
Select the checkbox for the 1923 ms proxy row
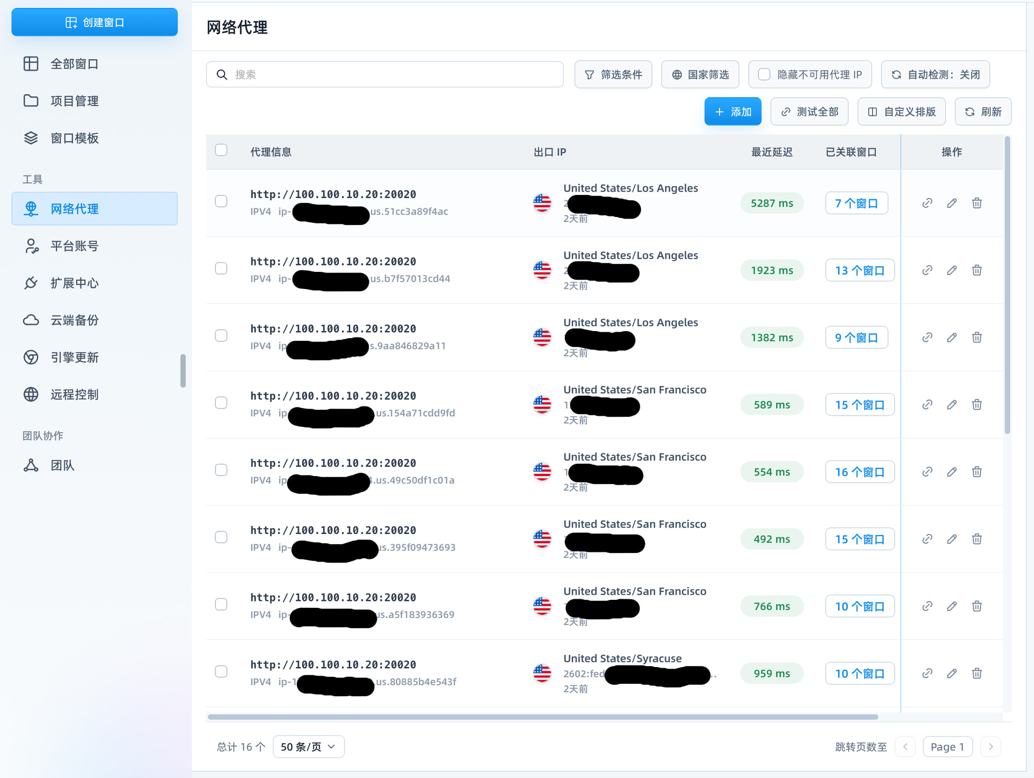pos(221,269)
